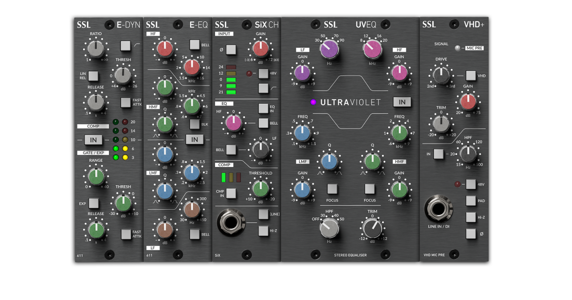Click the grey compressor RELEASE knob on E-DYN
572x300 pixels.
pos(95,102)
